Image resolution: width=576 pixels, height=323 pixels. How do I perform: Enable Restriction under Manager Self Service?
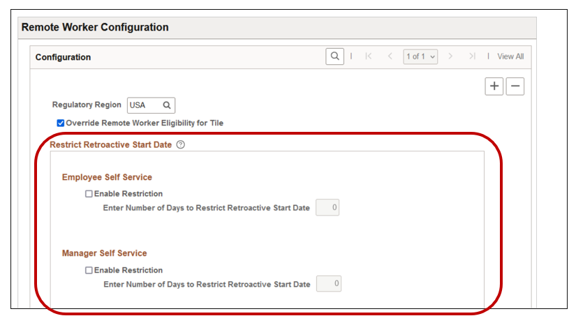(x=89, y=270)
